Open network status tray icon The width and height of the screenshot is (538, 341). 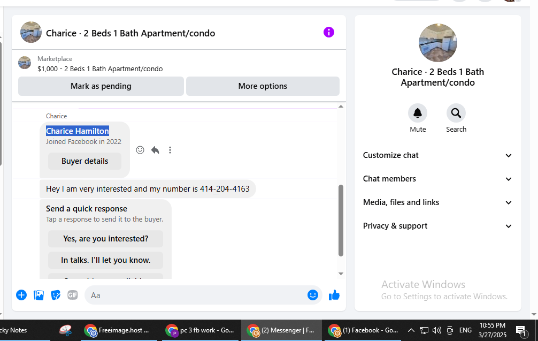click(424, 330)
